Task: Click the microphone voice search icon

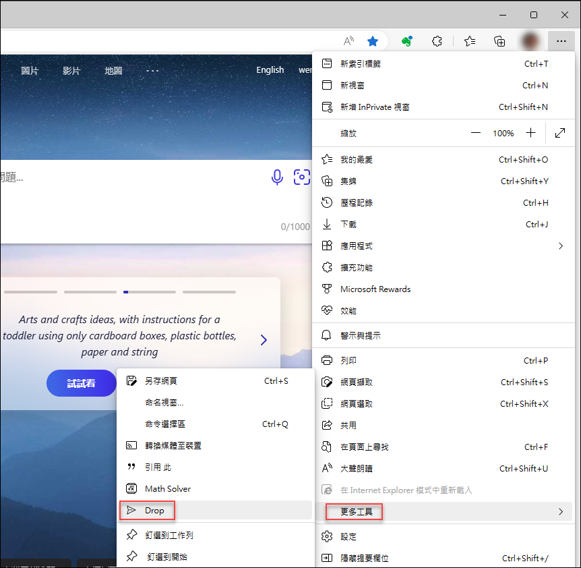Action: click(277, 177)
